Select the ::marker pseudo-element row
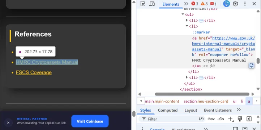The width and height of the screenshot is (261, 130). point(201,32)
